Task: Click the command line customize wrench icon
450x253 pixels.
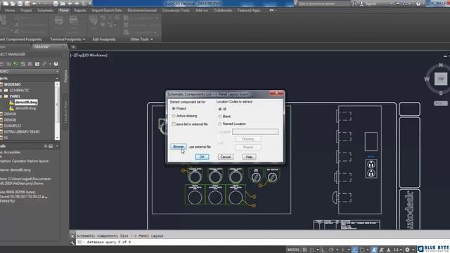Action: [72, 242]
